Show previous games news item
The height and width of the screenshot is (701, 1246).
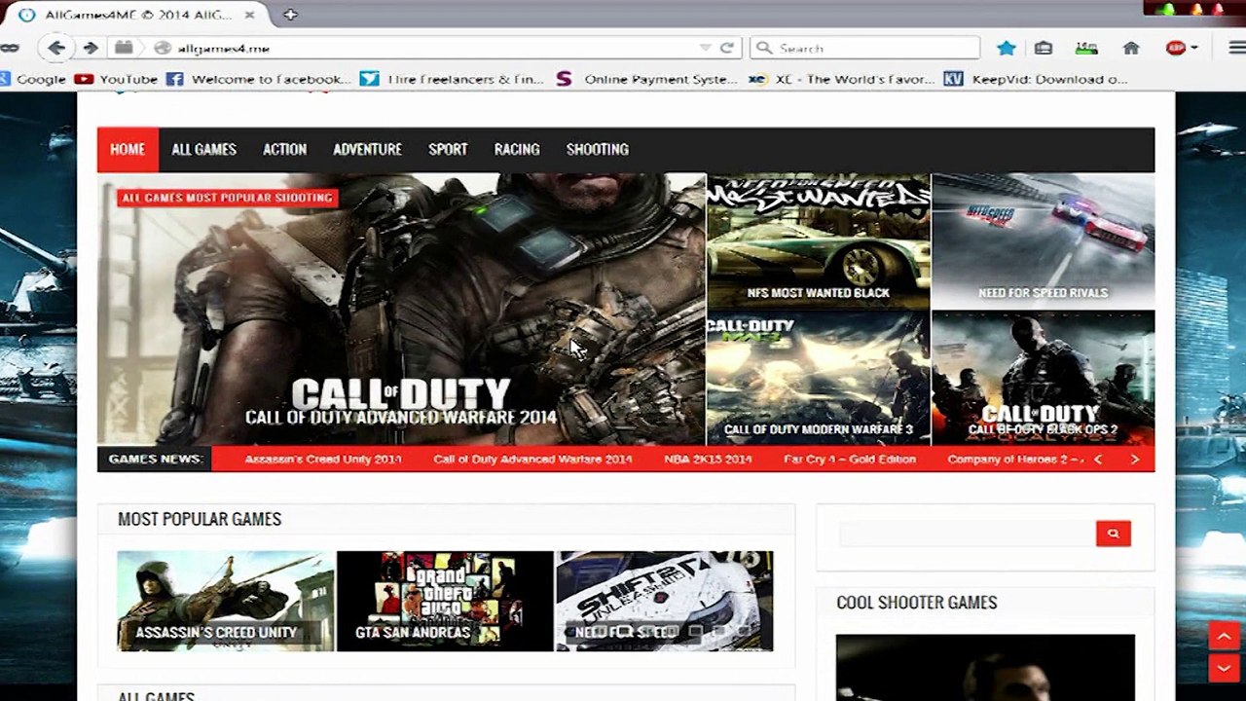[1098, 460]
